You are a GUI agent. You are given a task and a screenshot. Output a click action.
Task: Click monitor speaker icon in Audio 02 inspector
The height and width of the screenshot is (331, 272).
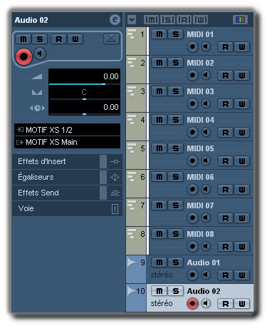(x=40, y=54)
